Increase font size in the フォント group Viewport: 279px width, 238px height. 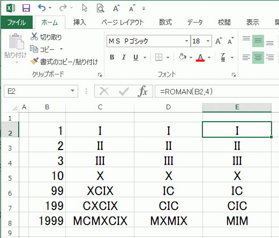218,41
